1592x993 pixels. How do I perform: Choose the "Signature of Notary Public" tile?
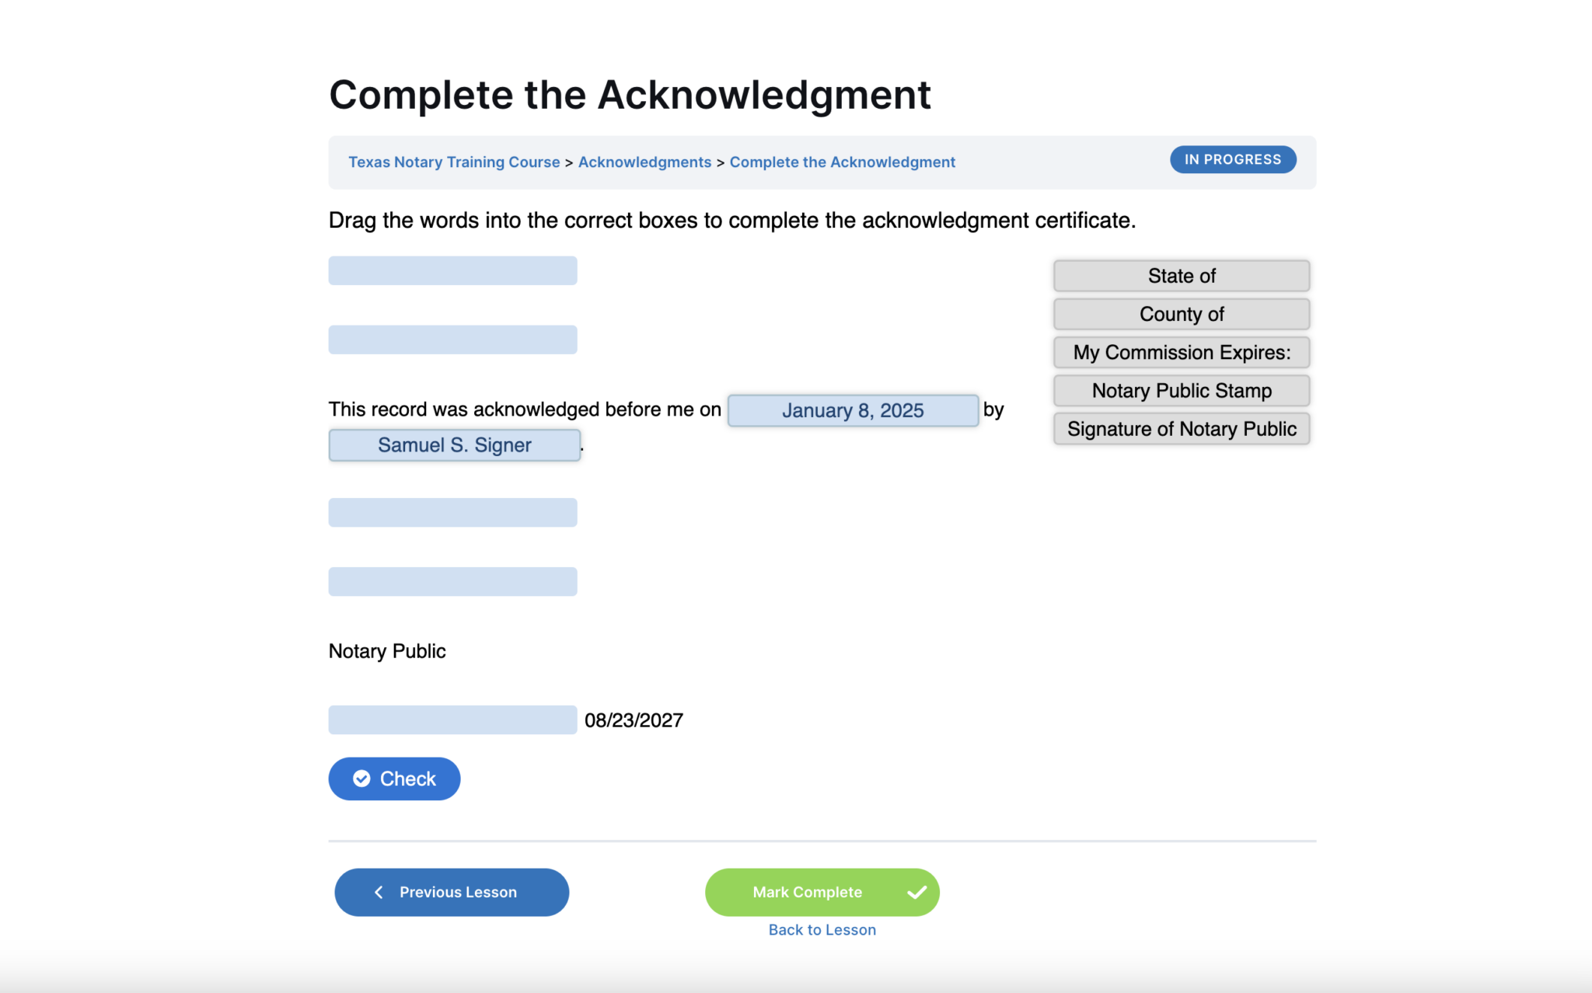point(1181,429)
